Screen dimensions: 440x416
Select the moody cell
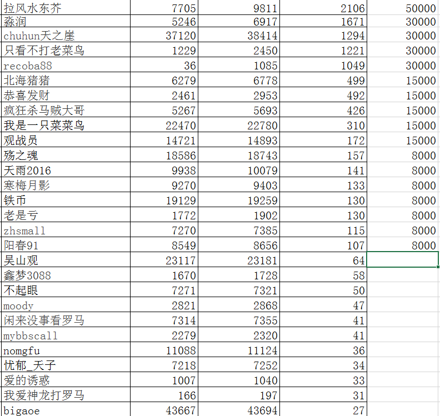coord(19,305)
